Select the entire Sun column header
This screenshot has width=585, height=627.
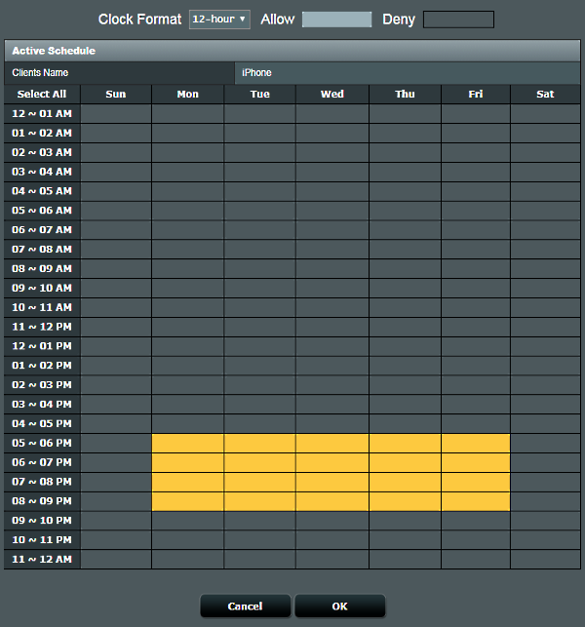click(116, 94)
